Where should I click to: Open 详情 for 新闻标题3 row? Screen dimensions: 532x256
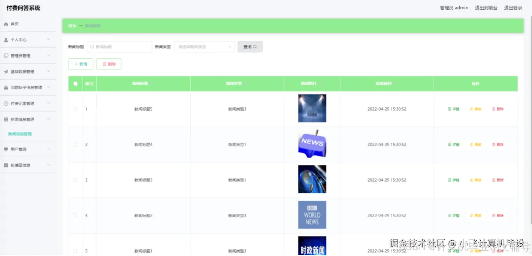(454, 180)
